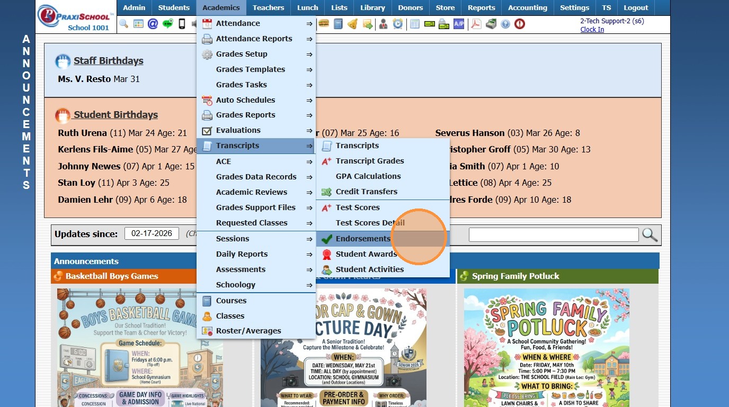Choose Student Activities from the submenu
729x407 pixels.
pyautogui.click(x=383, y=269)
